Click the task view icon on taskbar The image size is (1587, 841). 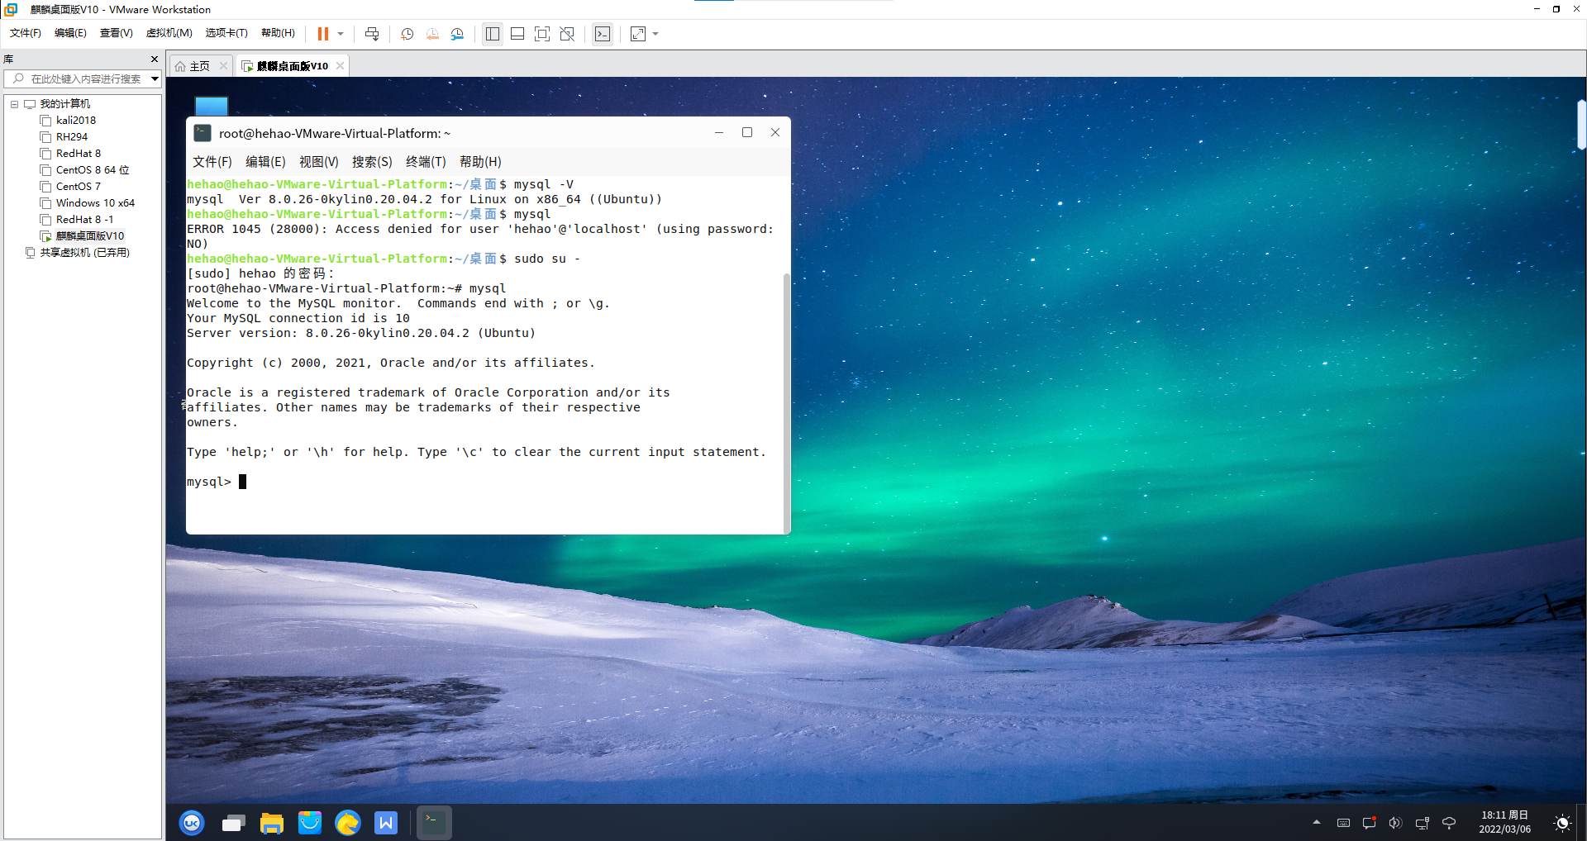[x=234, y=823]
